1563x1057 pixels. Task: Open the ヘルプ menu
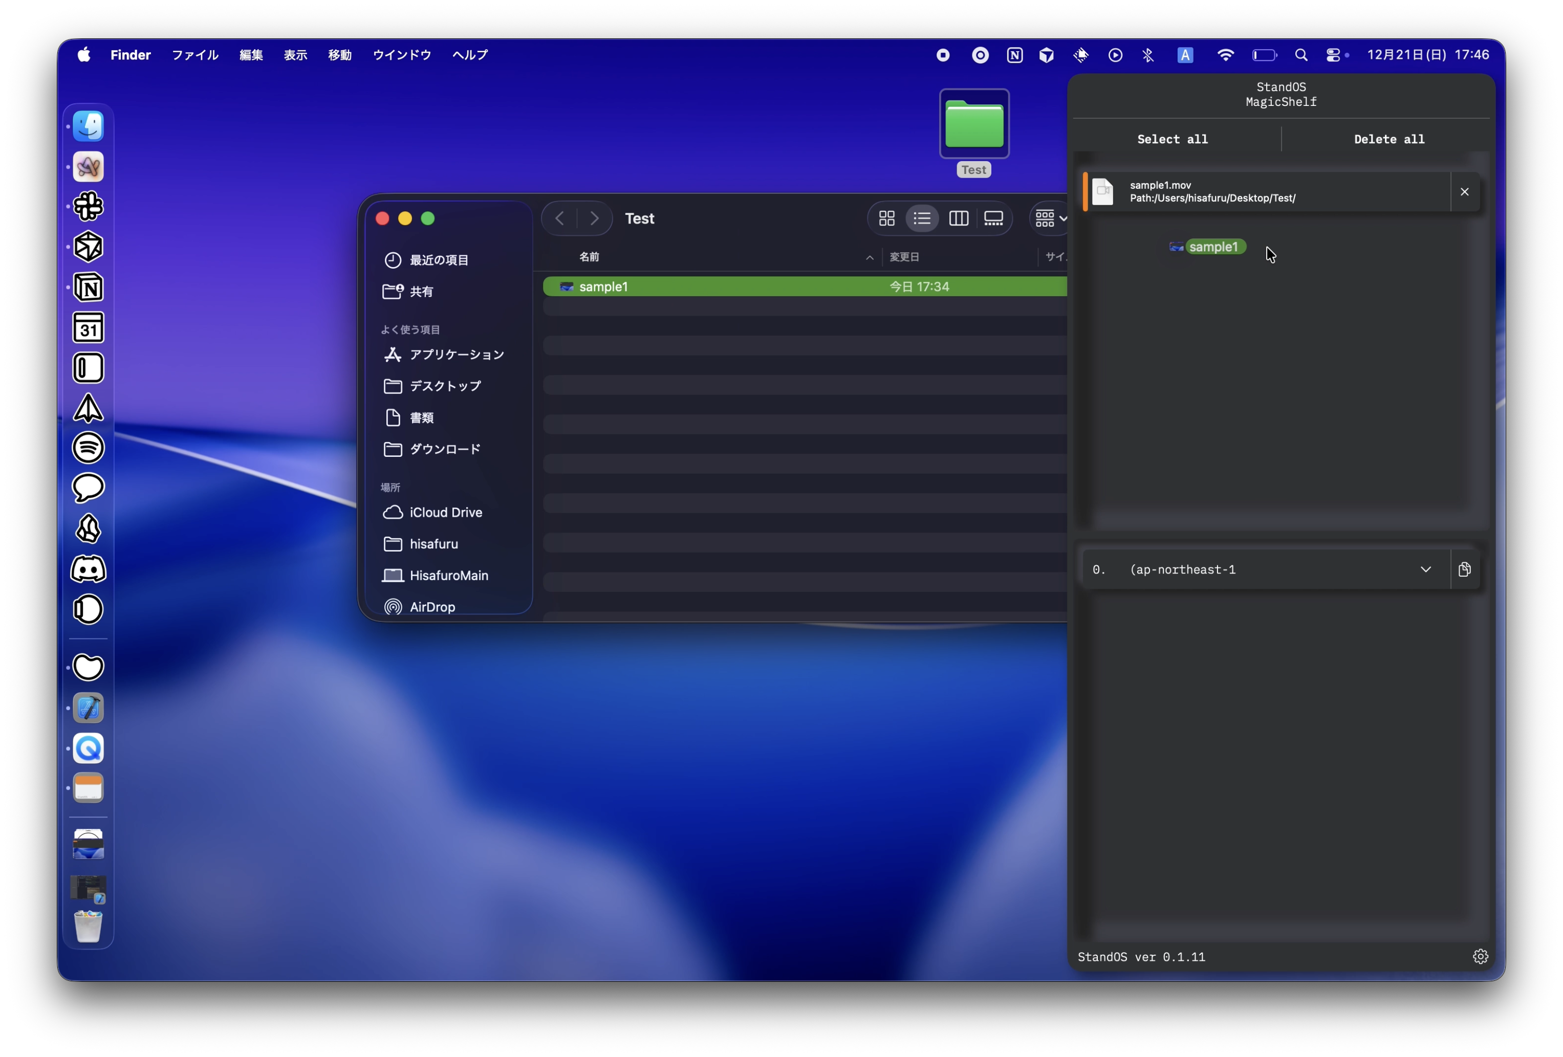coord(469,55)
